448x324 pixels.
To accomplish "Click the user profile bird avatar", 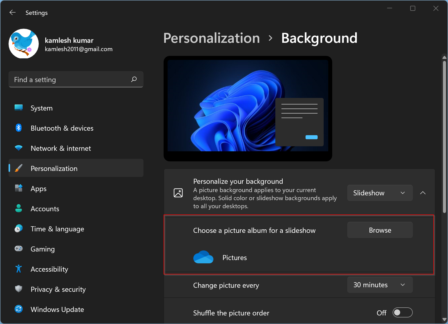I will (24, 44).
